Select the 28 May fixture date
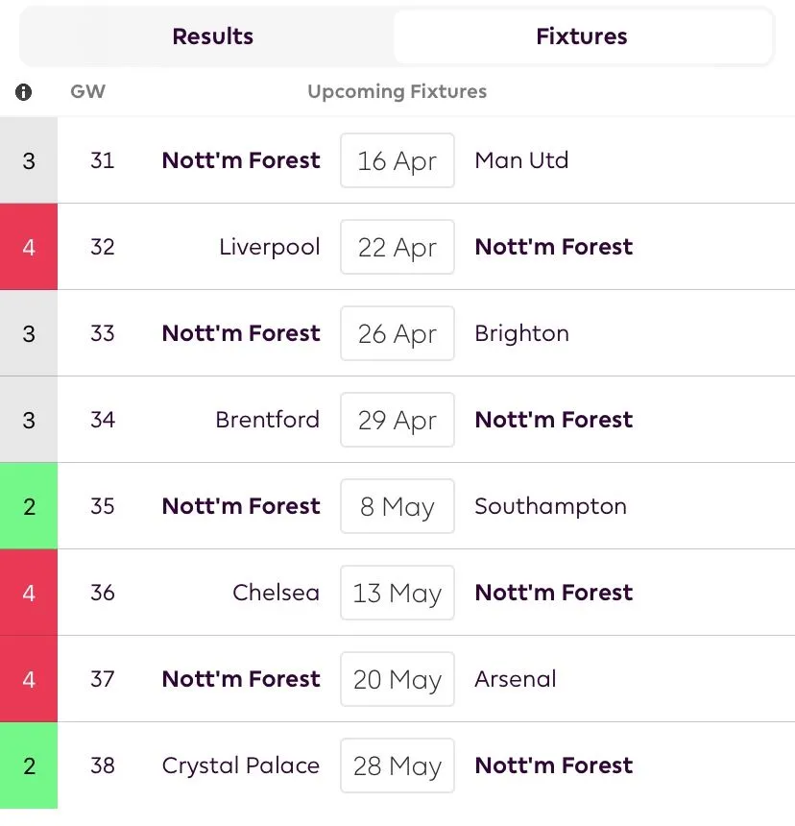The width and height of the screenshot is (795, 826). 397,765
